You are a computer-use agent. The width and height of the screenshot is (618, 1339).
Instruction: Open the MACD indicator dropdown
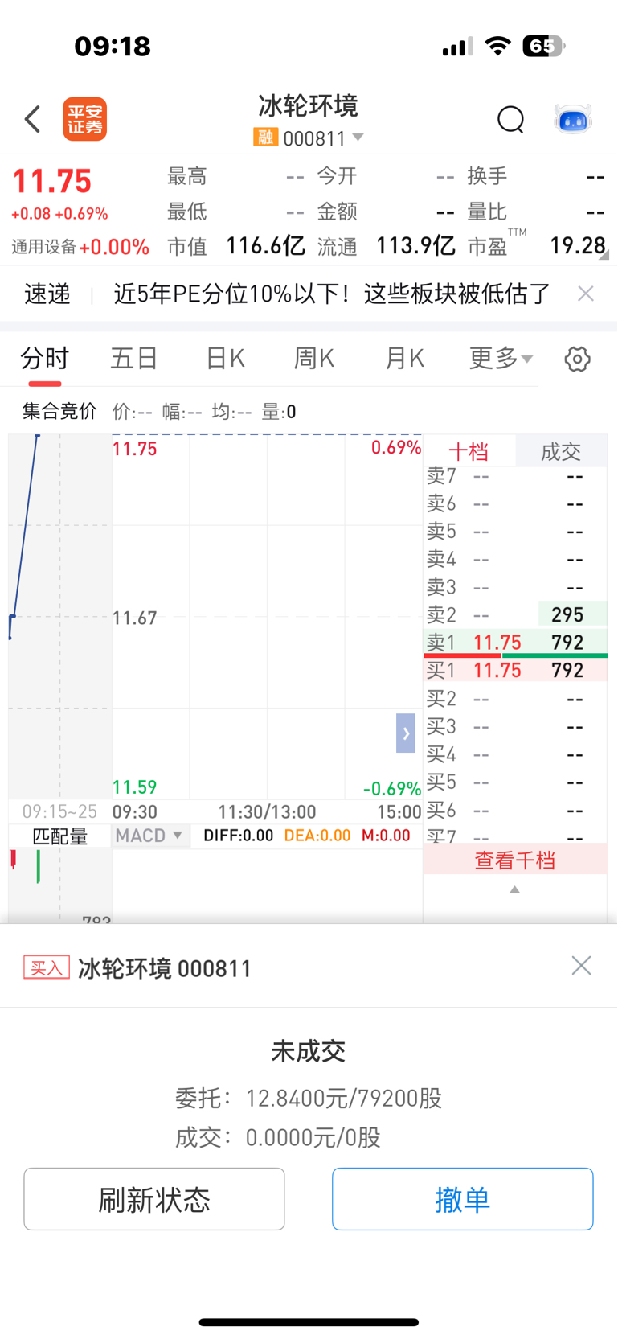pyautogui.click(x=150, y=836)
